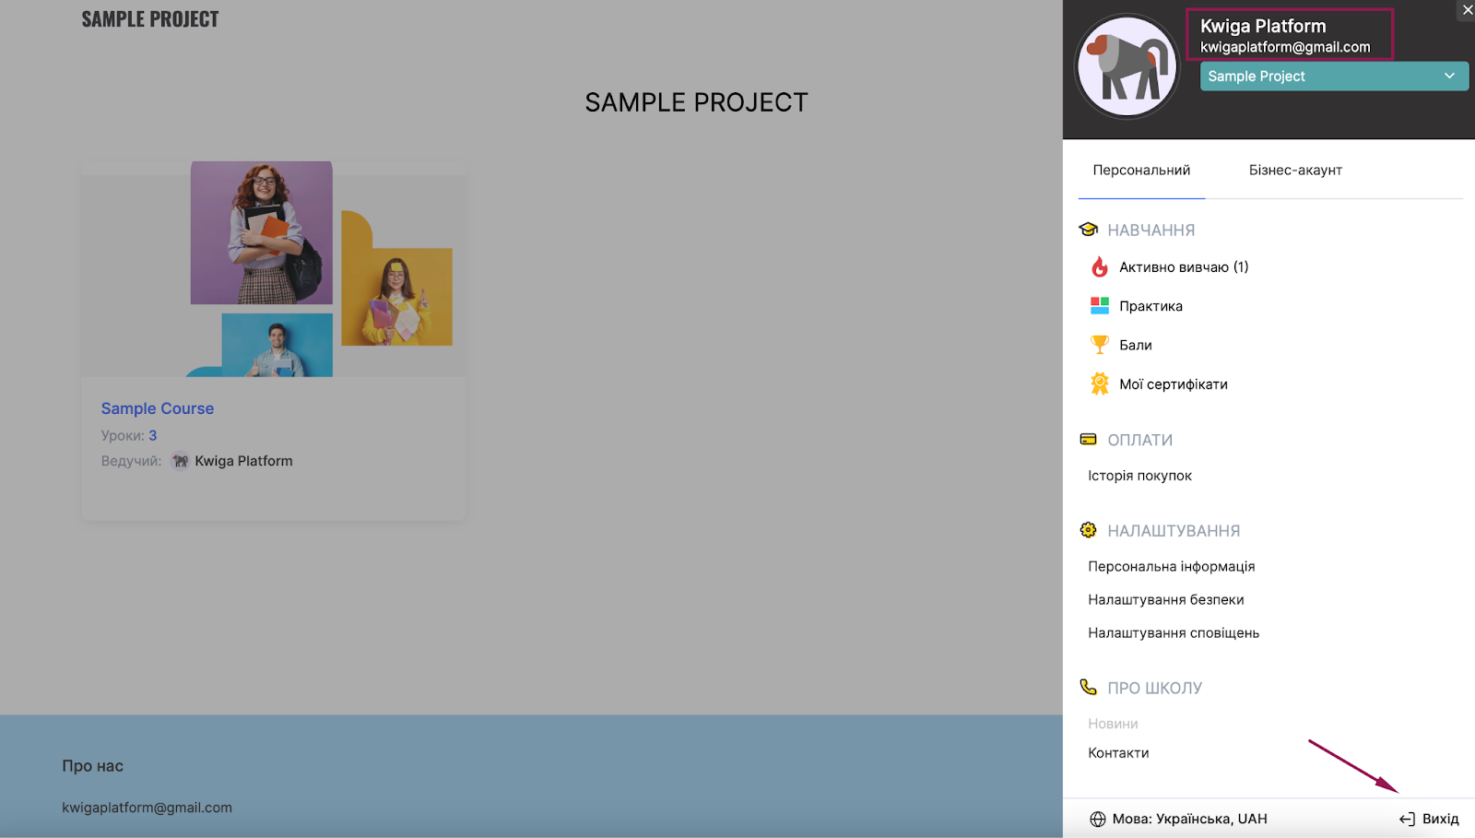This screenshot has height=838, width=1475.
Task: Click the НАЛАШТУВАННЯ section heading
Action: pos(1174,531)
